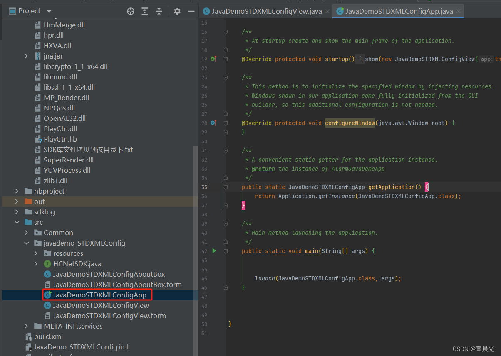Click configureWindow method name in editor
This screenshot has height=356, width=501.
click(x=350, y=123)
